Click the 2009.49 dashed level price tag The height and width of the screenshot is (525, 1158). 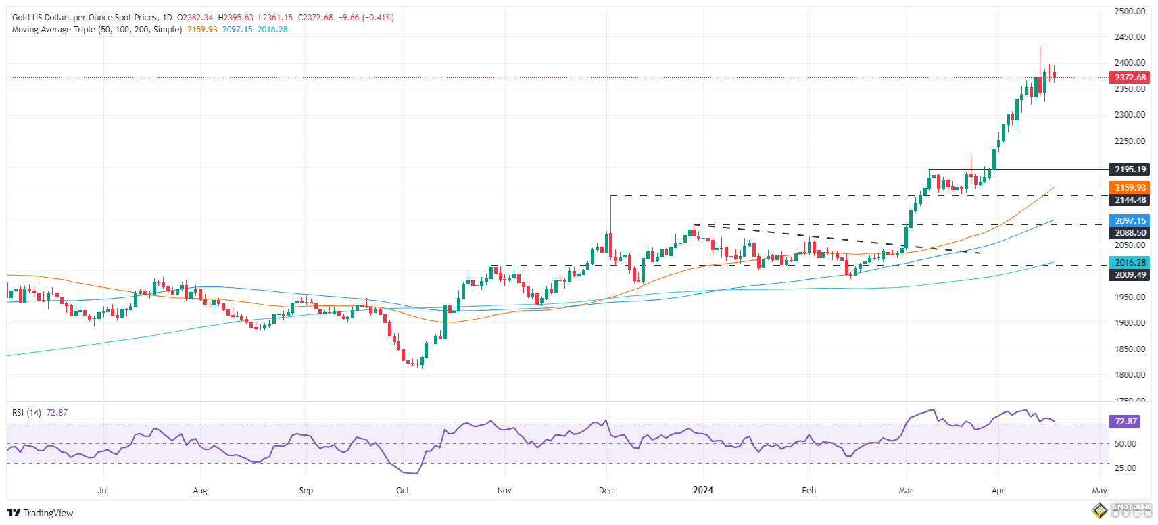1130,275
